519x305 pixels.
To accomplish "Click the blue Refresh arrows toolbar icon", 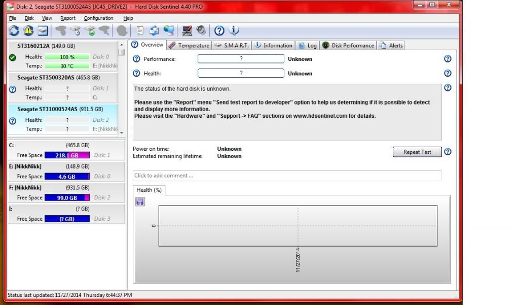I will click(x=14, y=31).
